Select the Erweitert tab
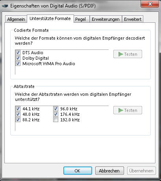 [133, 19]
